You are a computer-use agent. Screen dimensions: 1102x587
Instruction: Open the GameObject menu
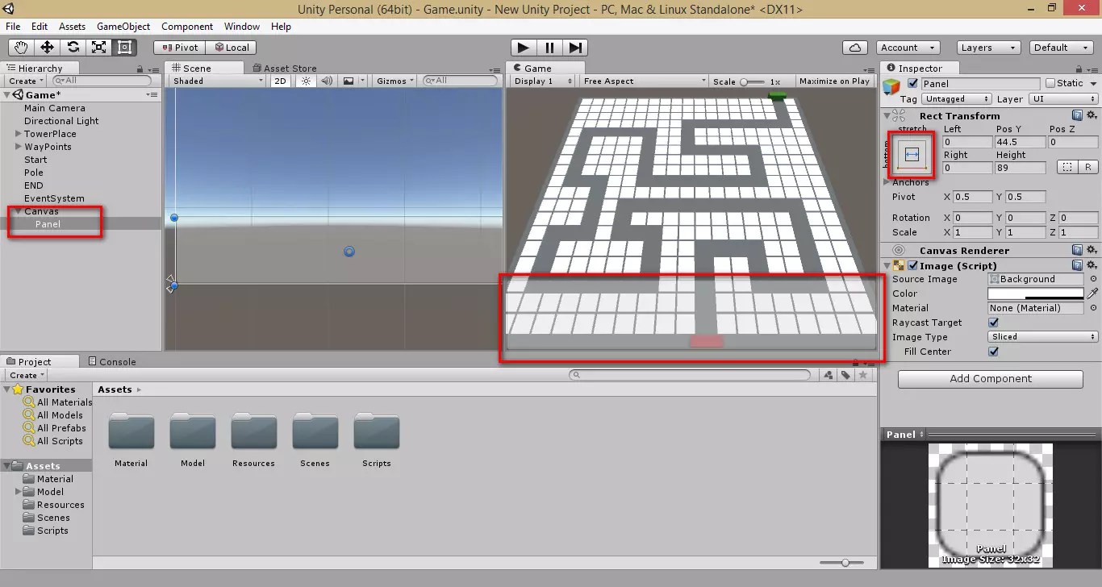click(123, 27)
